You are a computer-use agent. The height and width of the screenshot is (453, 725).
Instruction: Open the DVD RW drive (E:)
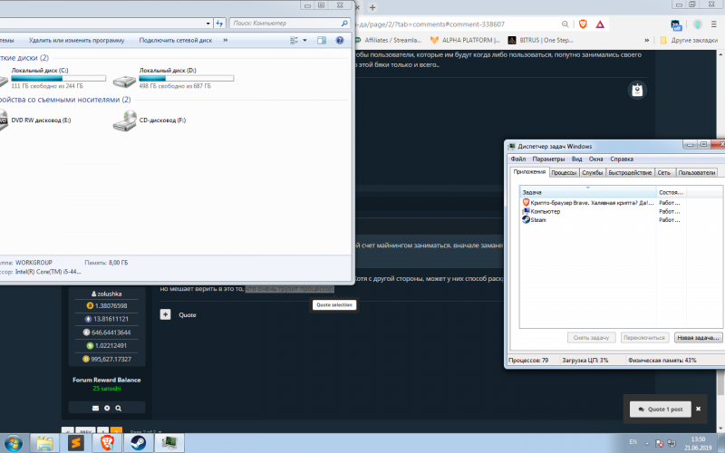coord(34,120)
